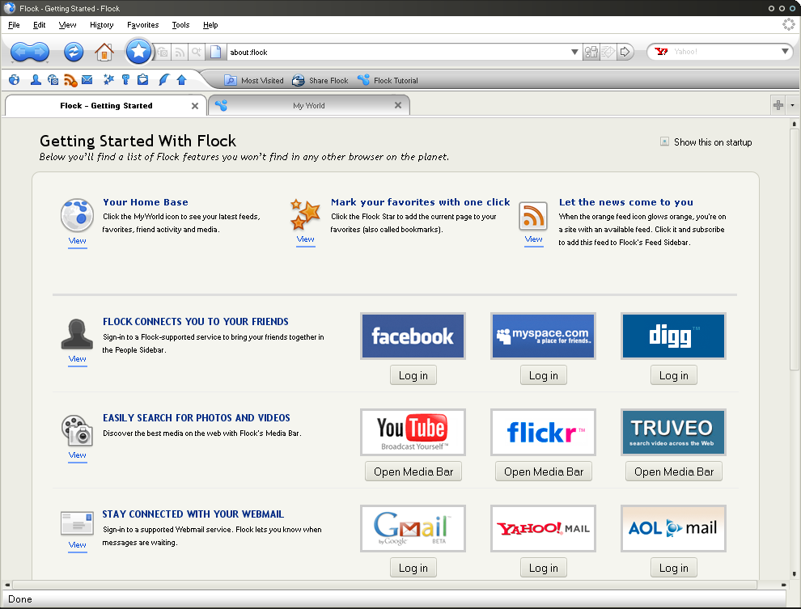The width and height of the screenshot is (801, 609).
Task: Click the share-page people icon in address bar
Action: 591,52
